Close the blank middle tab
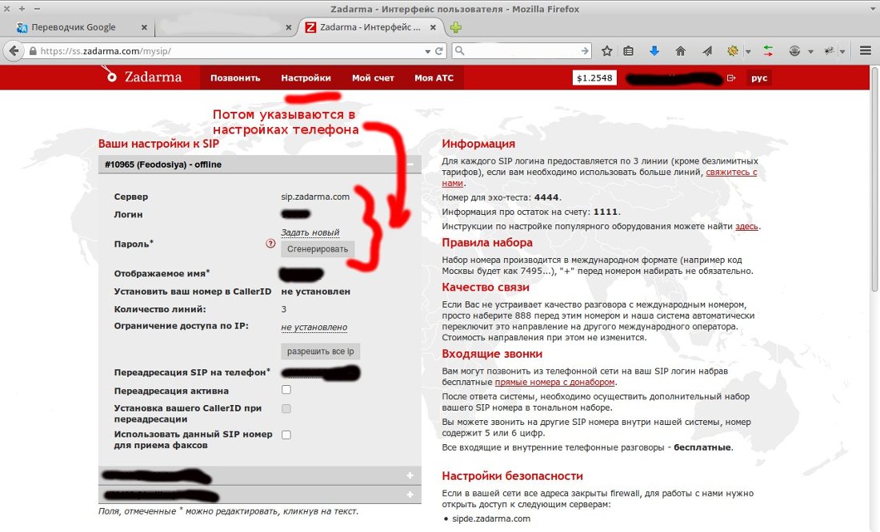 (289, 27)
